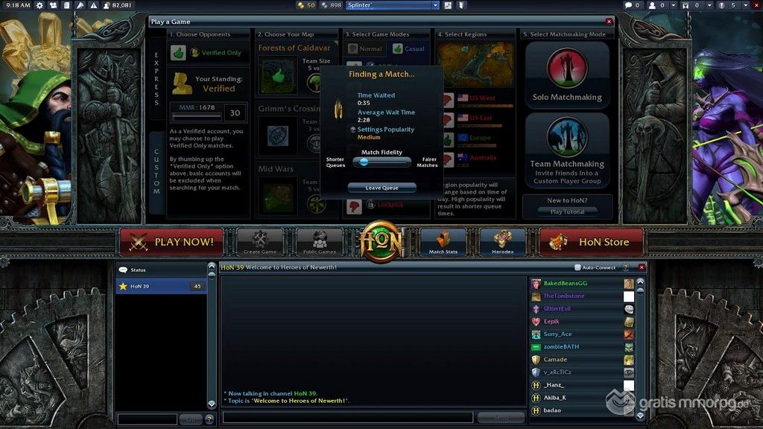Screen dimensions: 763x429
Task: Toggle the Verified Only thumbs-up option
Action: (x=177, y=53)
